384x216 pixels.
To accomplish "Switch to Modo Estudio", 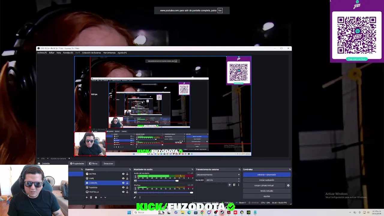I will coord(267,191).
